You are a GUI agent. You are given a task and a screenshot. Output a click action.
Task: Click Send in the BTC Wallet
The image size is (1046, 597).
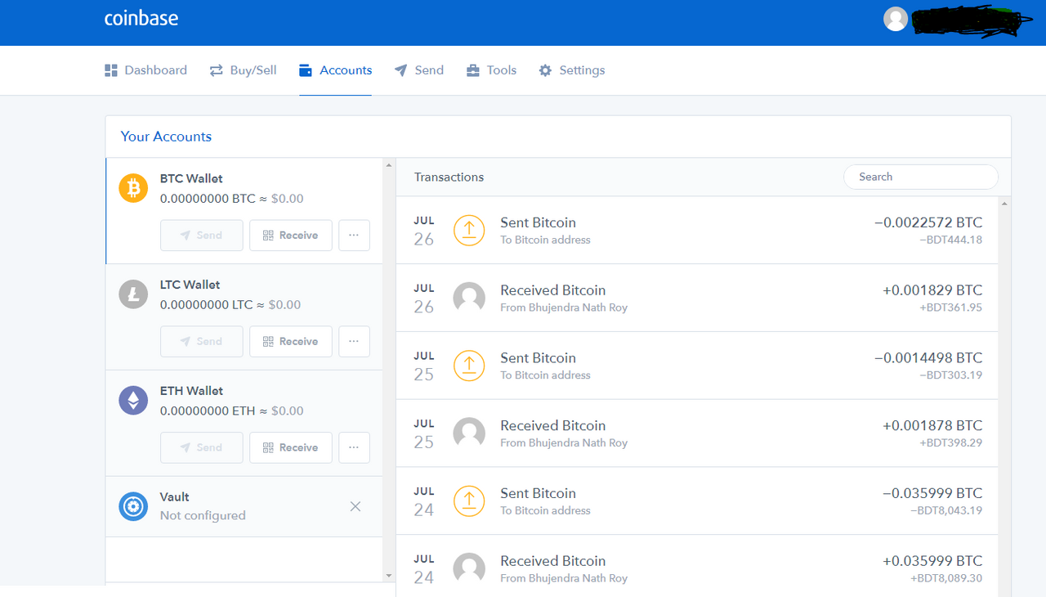pyautogui.click(x=202, y=236)
